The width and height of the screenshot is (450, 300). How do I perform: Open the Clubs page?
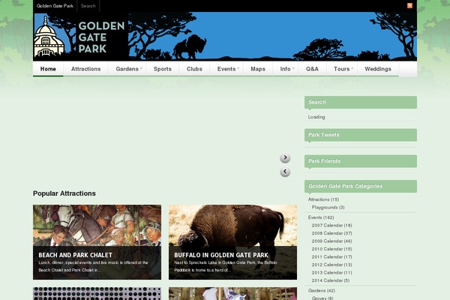pos(194,69)
